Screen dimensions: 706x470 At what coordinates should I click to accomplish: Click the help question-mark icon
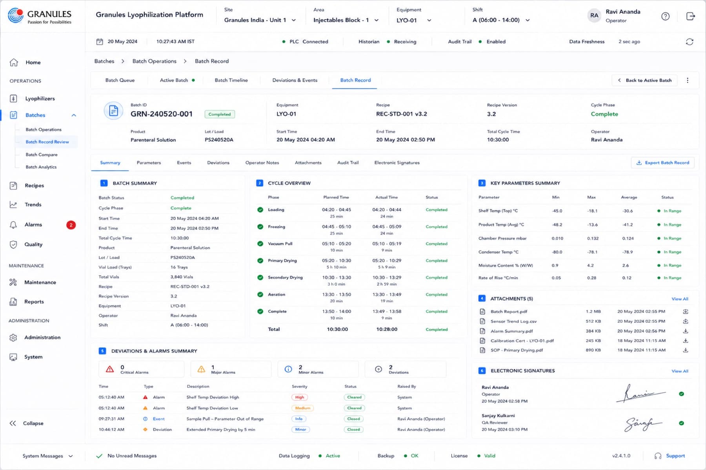665,16
